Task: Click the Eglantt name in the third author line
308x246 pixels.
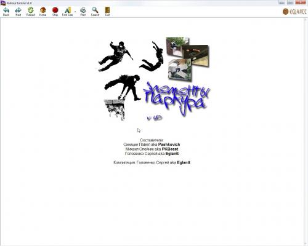Action: [x=172, y=154]
